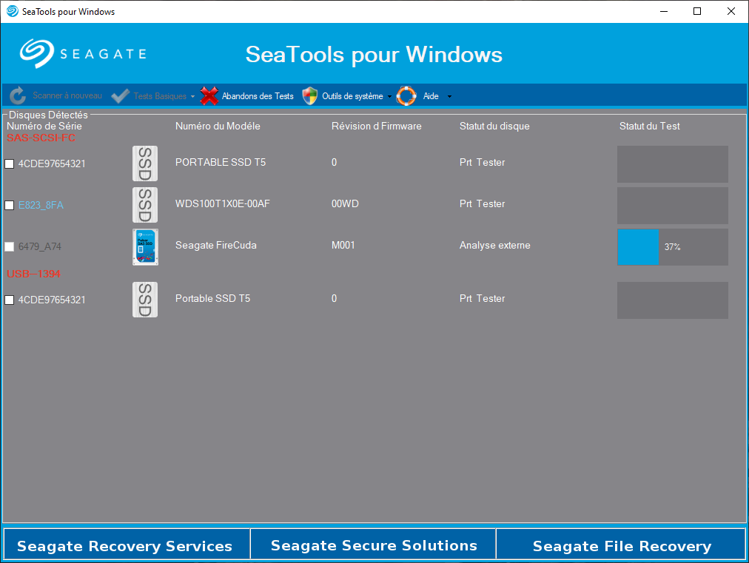
Task: Click the shield system tools icon
Action: coord(310,96)
